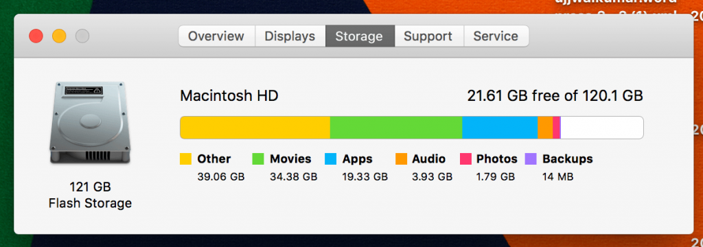Open the Service tab
703x247 pixels.
(496, 36)
